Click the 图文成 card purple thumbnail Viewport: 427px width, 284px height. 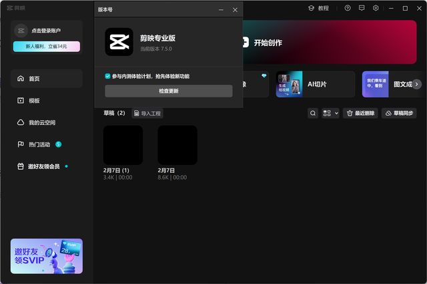(375, 84)
